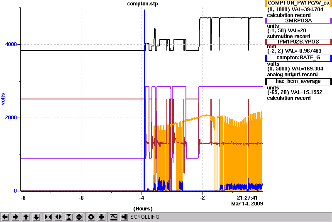Select the SMRPOSA curve legend
The height and width of the screenshot is (222, 332).
pos(298,21)
